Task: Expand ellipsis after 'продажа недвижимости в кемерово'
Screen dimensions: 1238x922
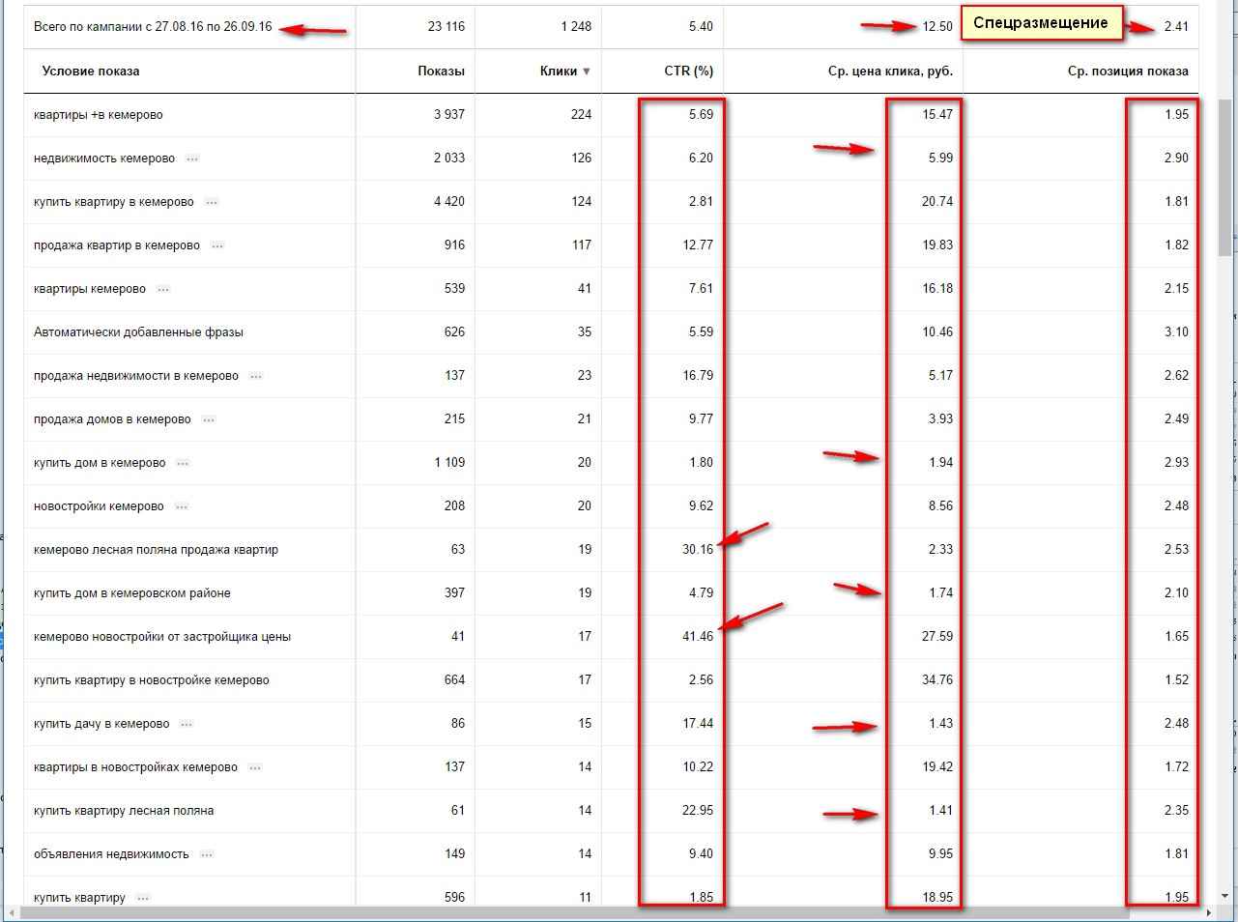Action: point(256,376)
